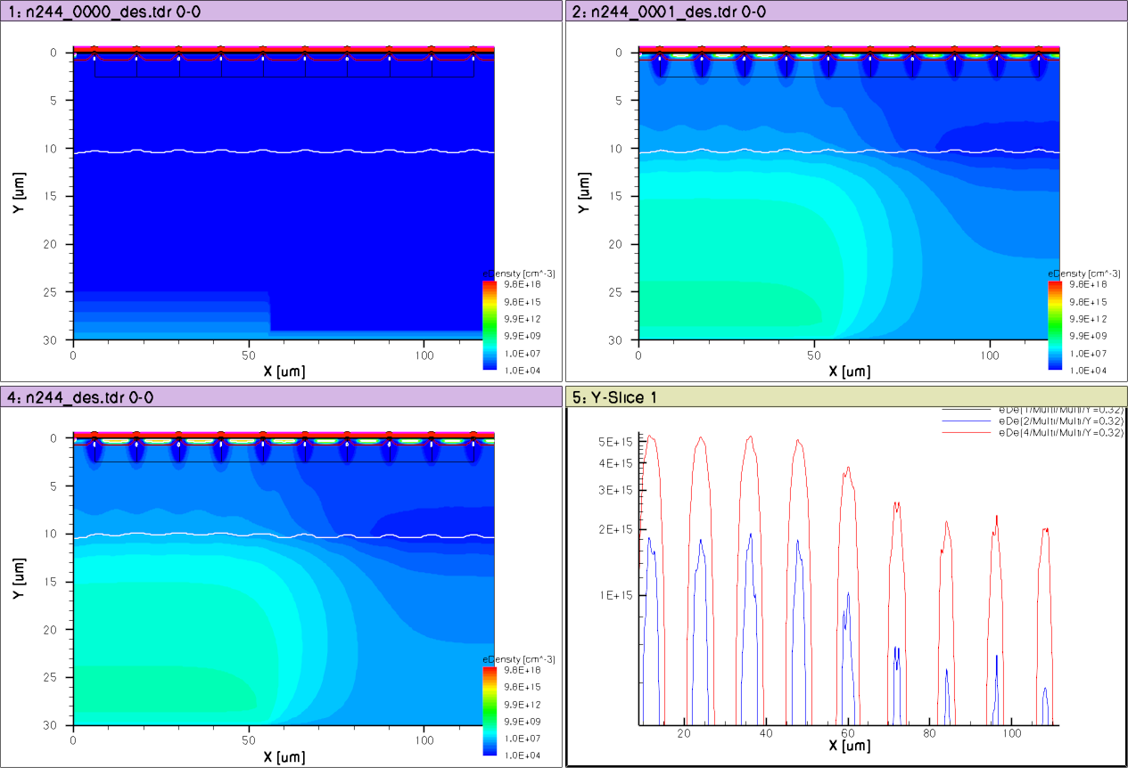Screen dimensions: 1128x768
Task: Click the first red curve peak in Y-Slice plot
Action: 651,437
